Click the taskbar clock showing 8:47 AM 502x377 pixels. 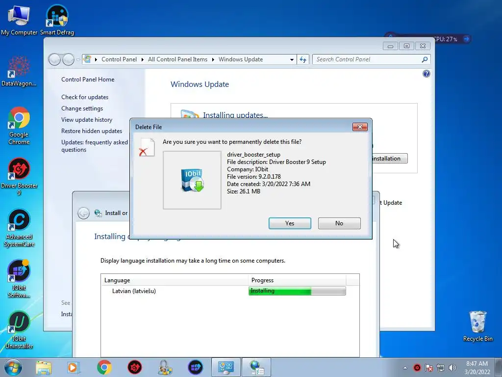477,368
